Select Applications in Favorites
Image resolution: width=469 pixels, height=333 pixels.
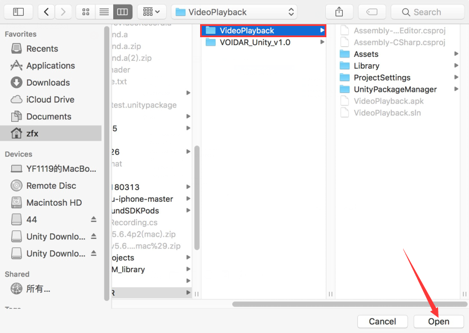pos(50,65)
